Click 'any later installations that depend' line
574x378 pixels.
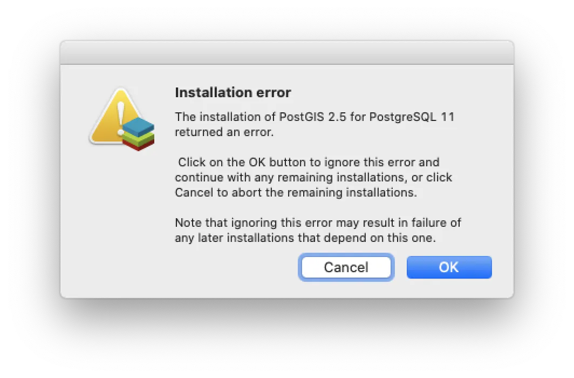pos(305,238)
